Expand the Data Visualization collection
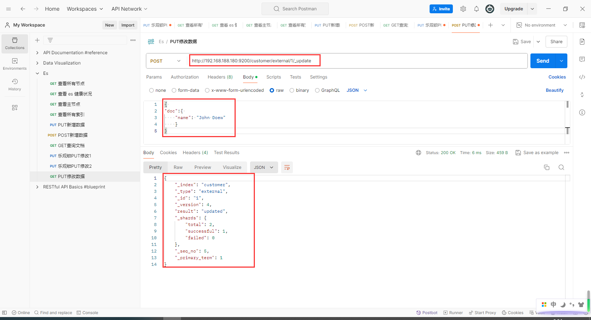Image resolution: width=591 pixels, height=320 pixels. [x=37, y=63]
